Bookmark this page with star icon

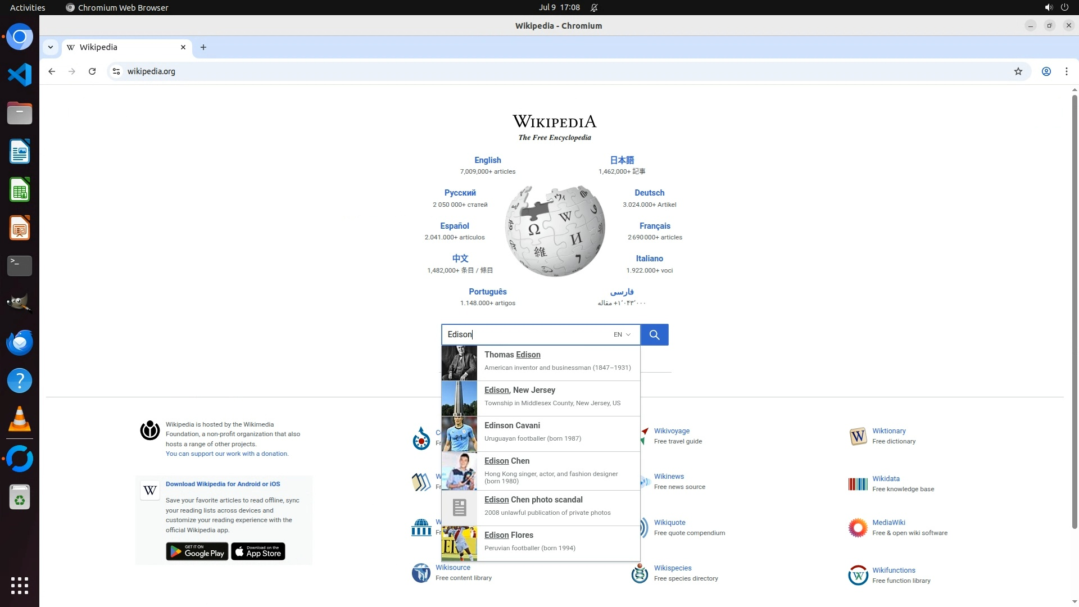click(1018, 71)
